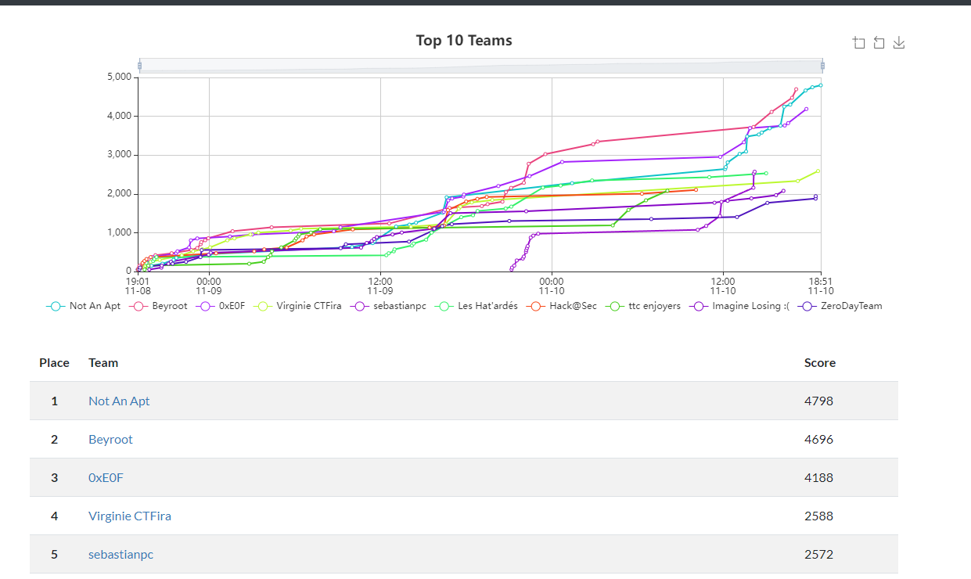Open 0xE0F team link
This screenshot has width=971, height=579.
click(106, 477)
